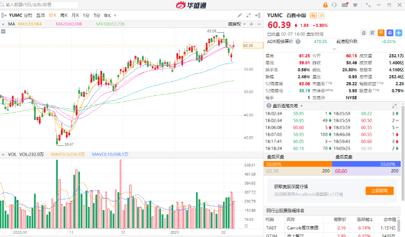Switch chart to 五日 view

point(40,16)
